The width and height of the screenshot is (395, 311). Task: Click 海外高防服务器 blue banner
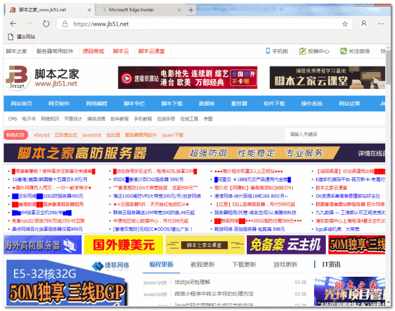pyautogui.click(x=43, y=244)
